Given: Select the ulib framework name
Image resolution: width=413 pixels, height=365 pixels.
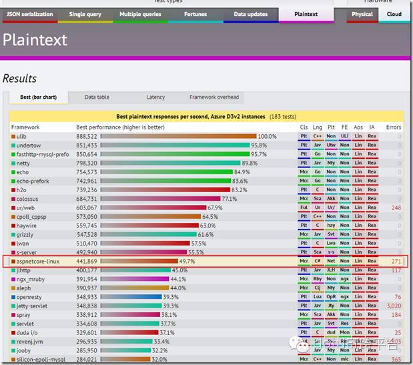Looking at the screenshot, I should 21,137.
